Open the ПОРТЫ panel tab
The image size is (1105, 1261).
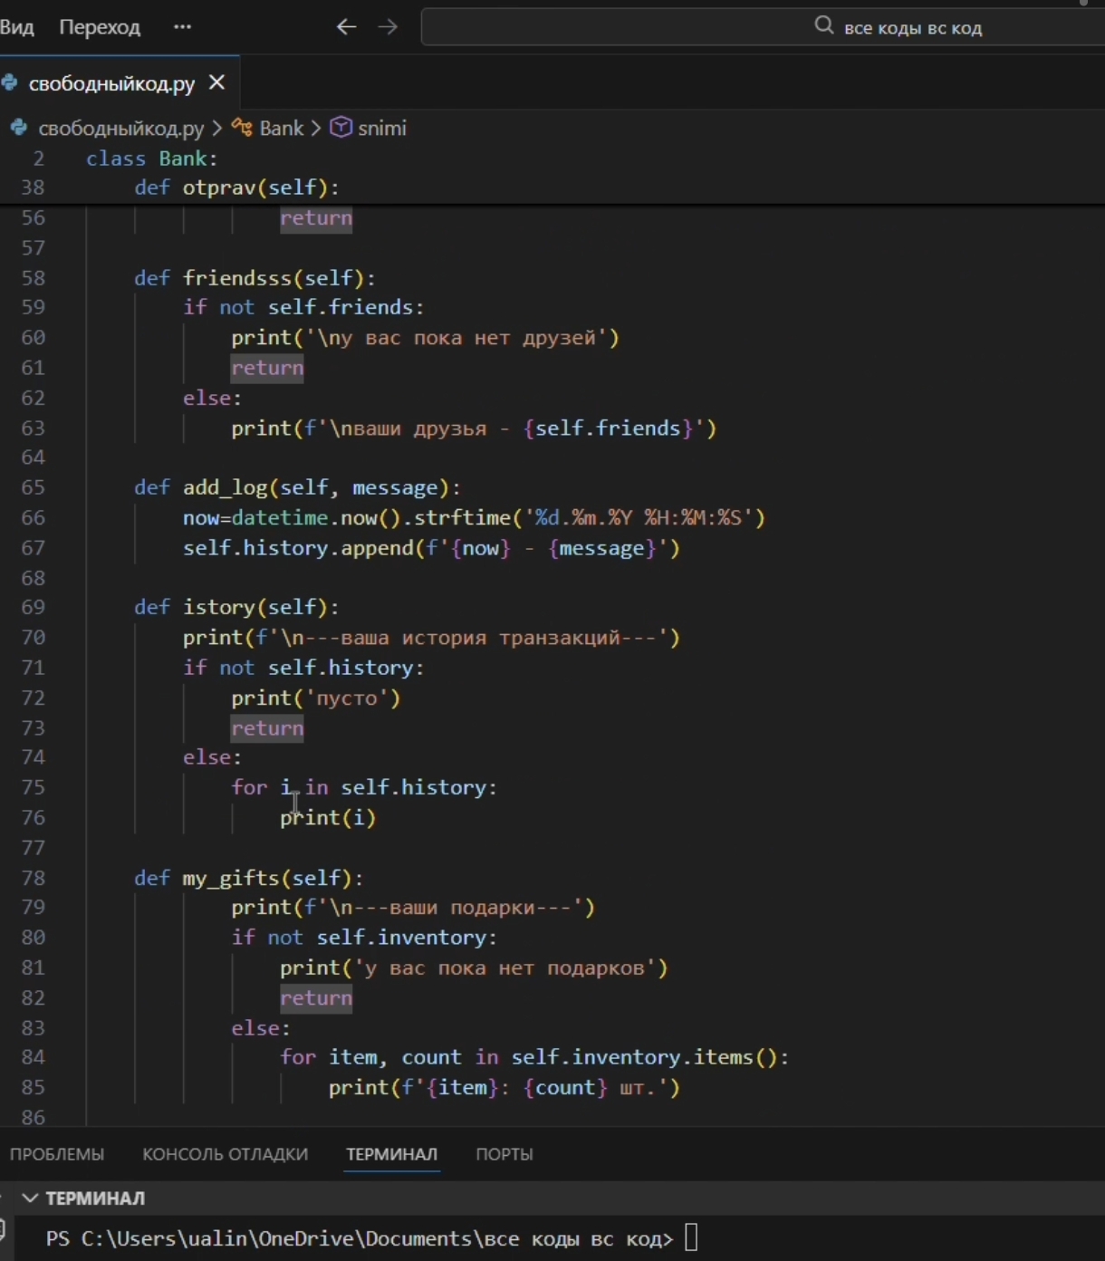[x=504, y=1154]
